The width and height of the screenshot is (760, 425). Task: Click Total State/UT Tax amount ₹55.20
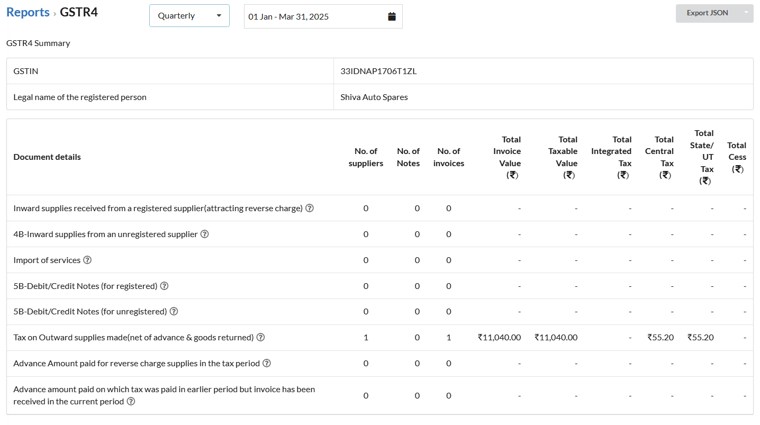point(701,337)
